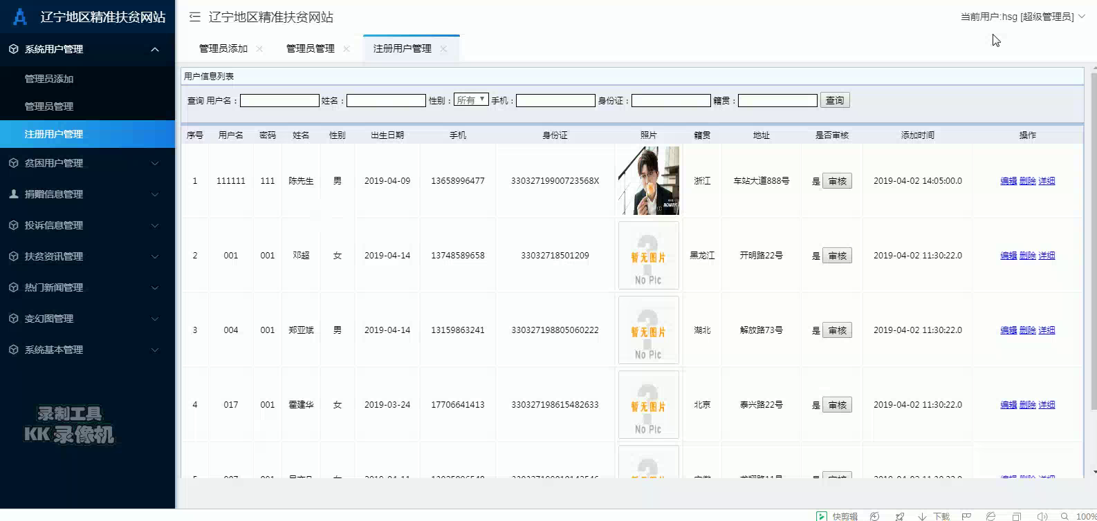Click the 身份证 query input field
This screenshot has width=1097, height=521.
(671, 100)
